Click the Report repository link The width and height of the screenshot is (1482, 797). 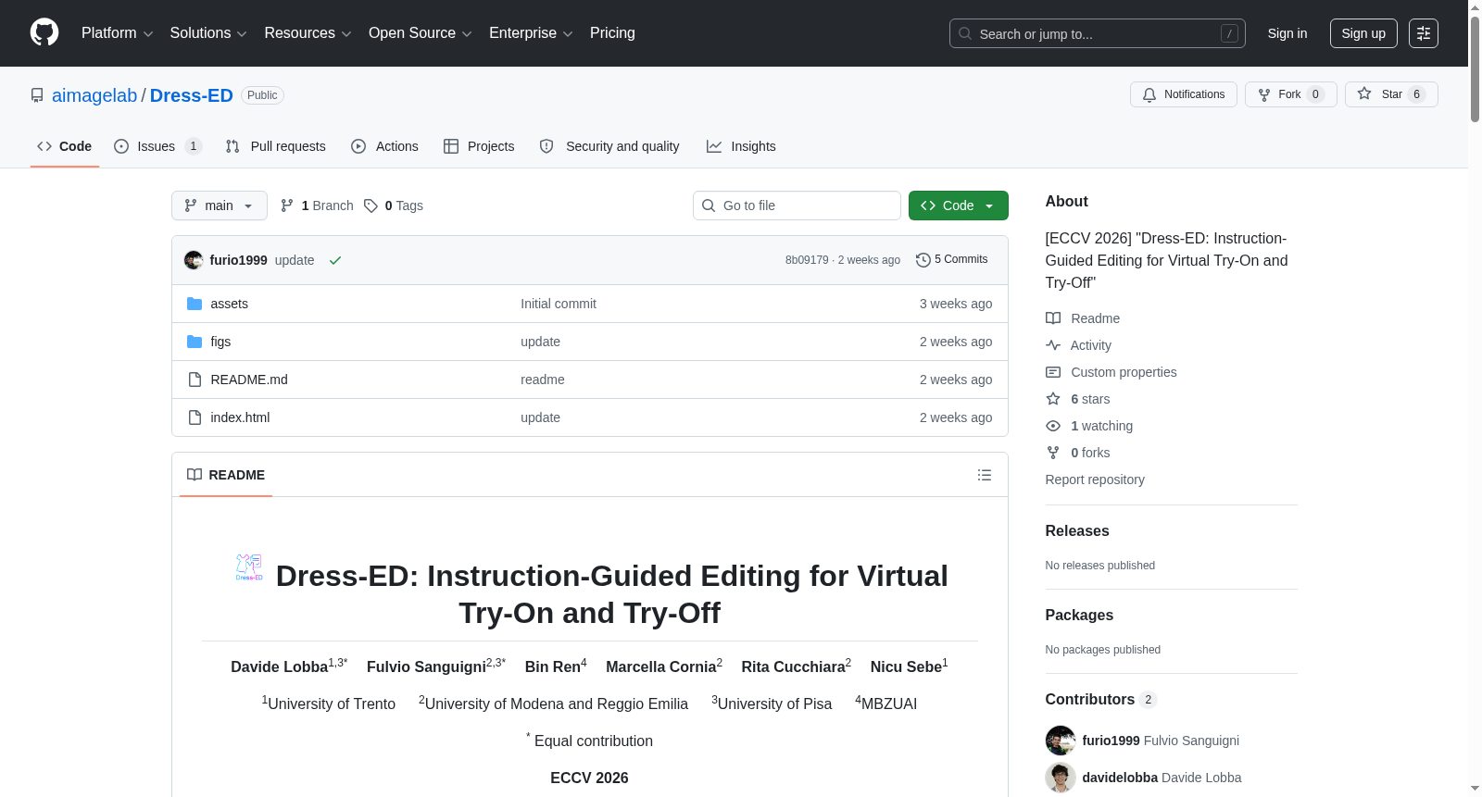1095,479
